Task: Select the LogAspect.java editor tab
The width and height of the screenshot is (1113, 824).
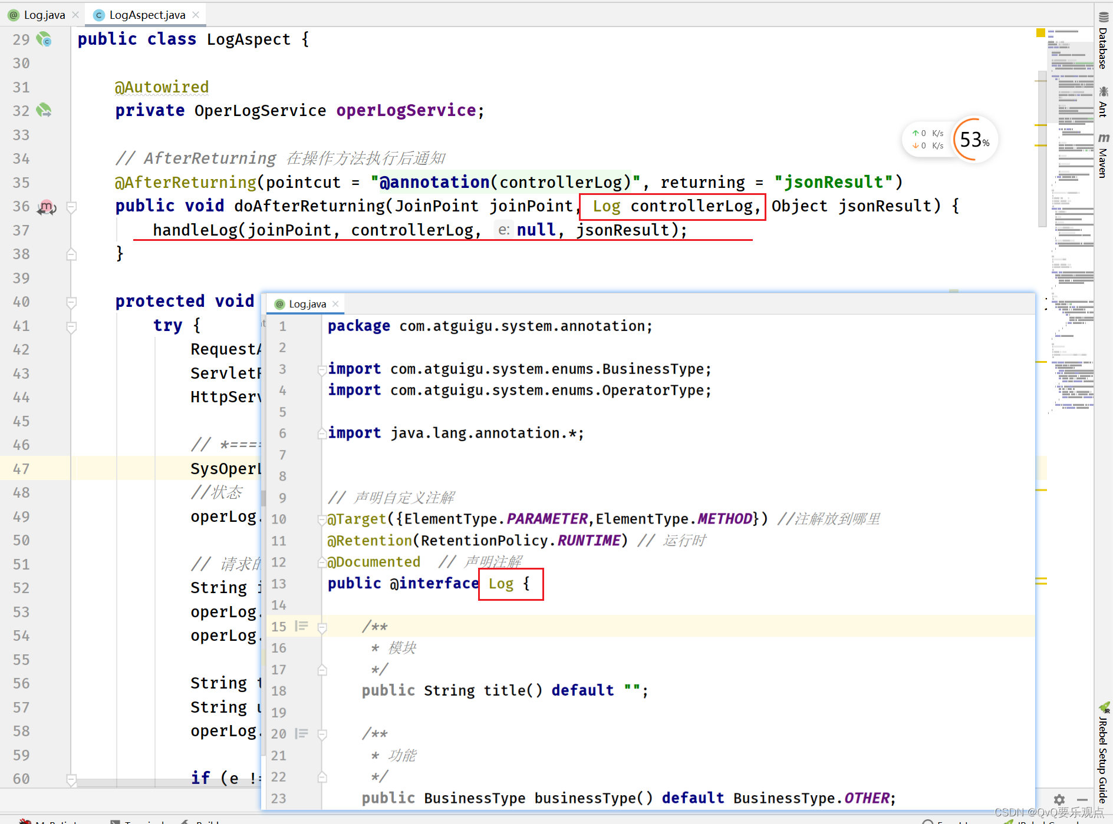Action: point(147,15)
